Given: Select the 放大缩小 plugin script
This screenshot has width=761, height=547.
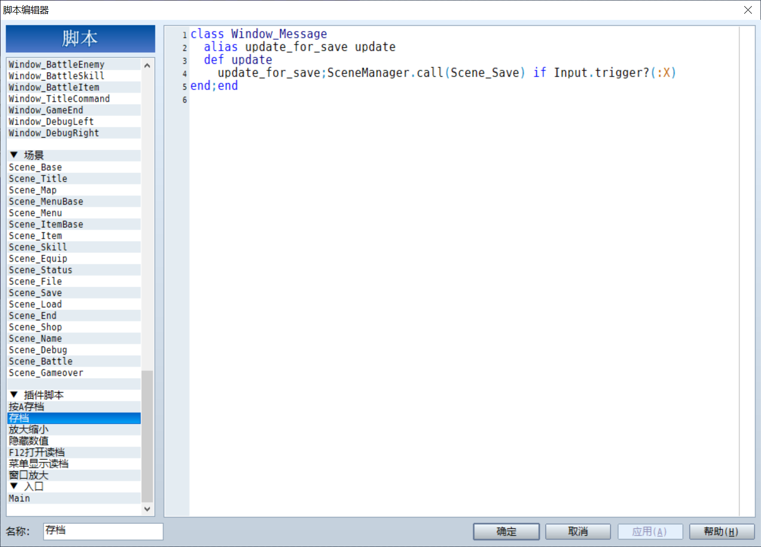Looking at the screenshot, I should click(x=74, y=430).
